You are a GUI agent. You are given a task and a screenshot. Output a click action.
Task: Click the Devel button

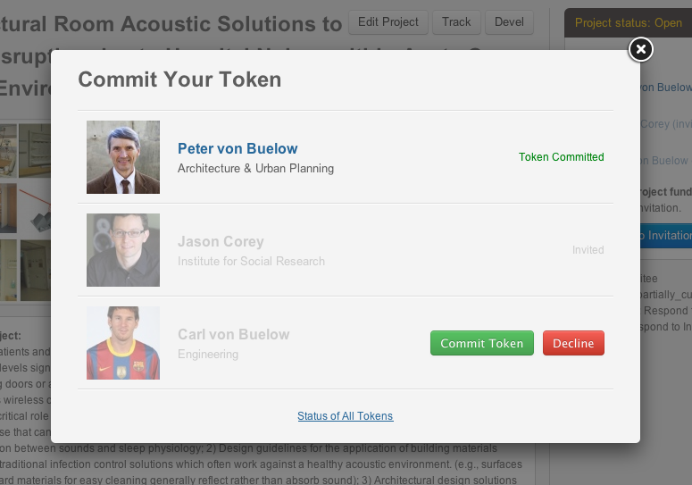tap(510, 21)
